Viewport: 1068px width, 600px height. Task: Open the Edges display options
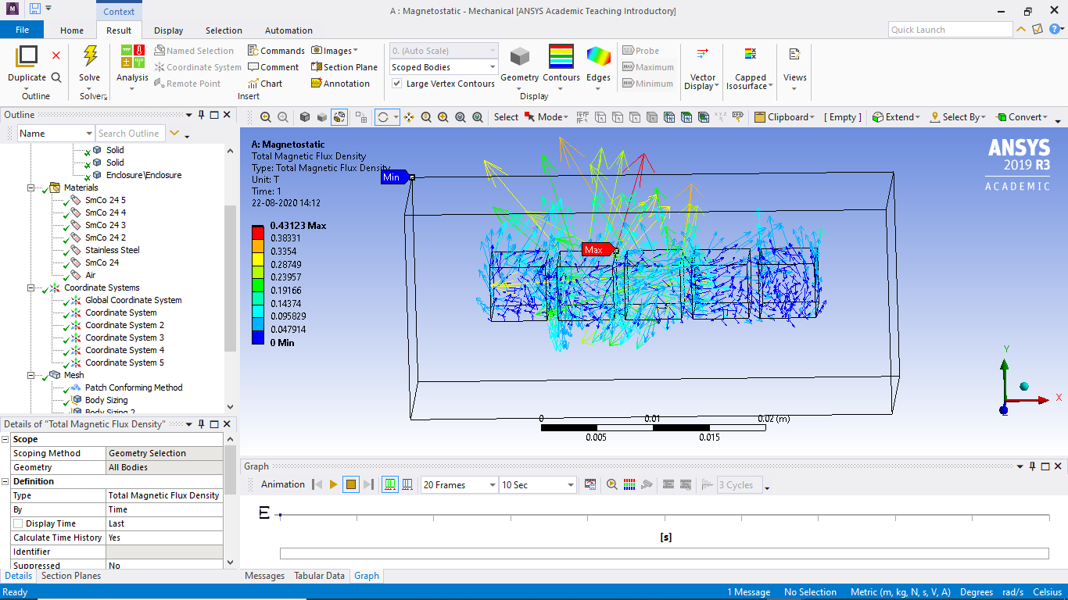tap(599, 68)
